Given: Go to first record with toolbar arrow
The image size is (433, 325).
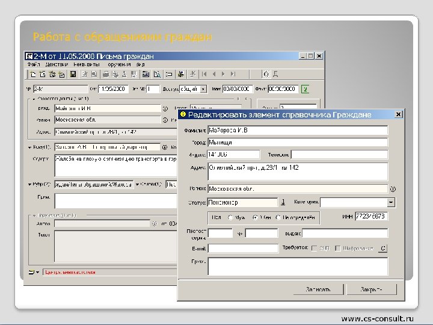Looking at the screenshot, I should (x=204, y=74).
